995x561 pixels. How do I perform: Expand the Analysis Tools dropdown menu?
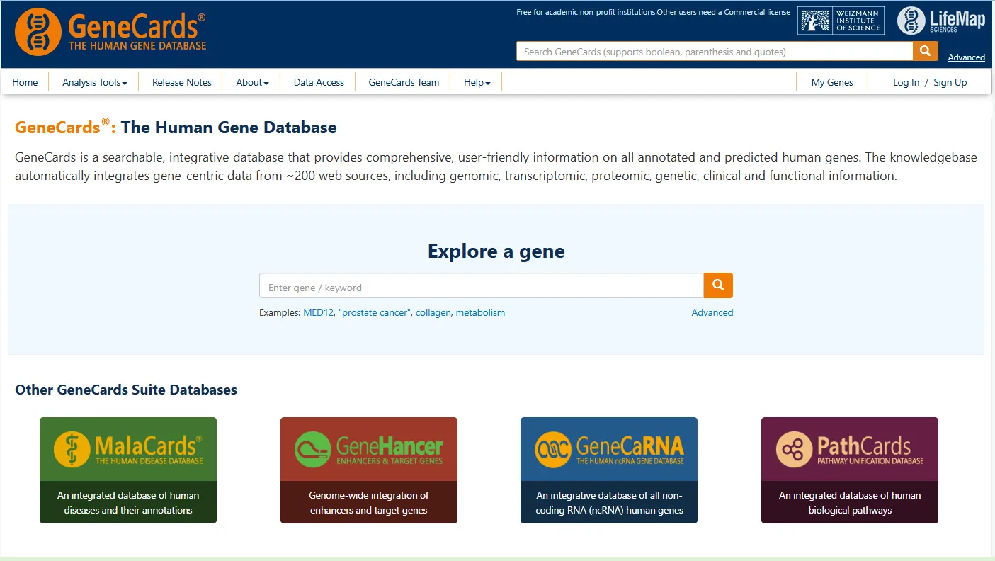(x=94, y=82)
